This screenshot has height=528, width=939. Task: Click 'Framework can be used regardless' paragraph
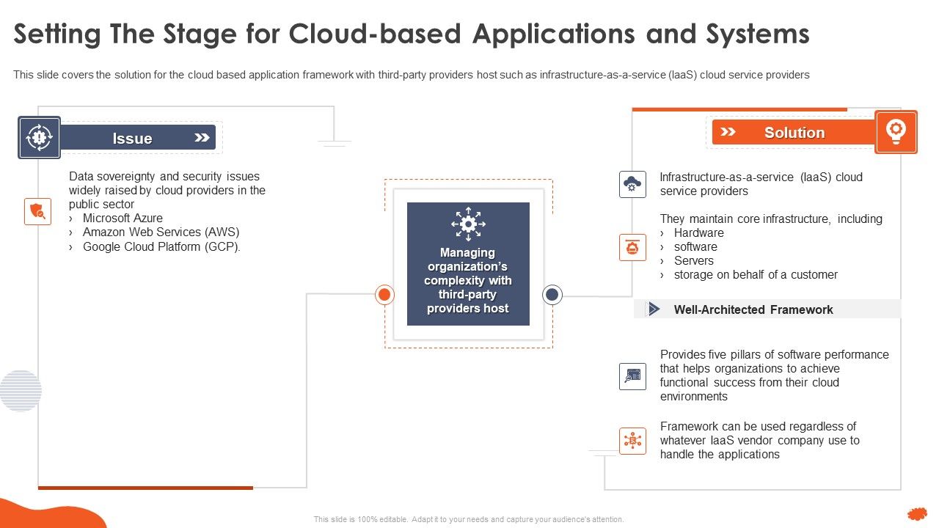pos(759,441)
